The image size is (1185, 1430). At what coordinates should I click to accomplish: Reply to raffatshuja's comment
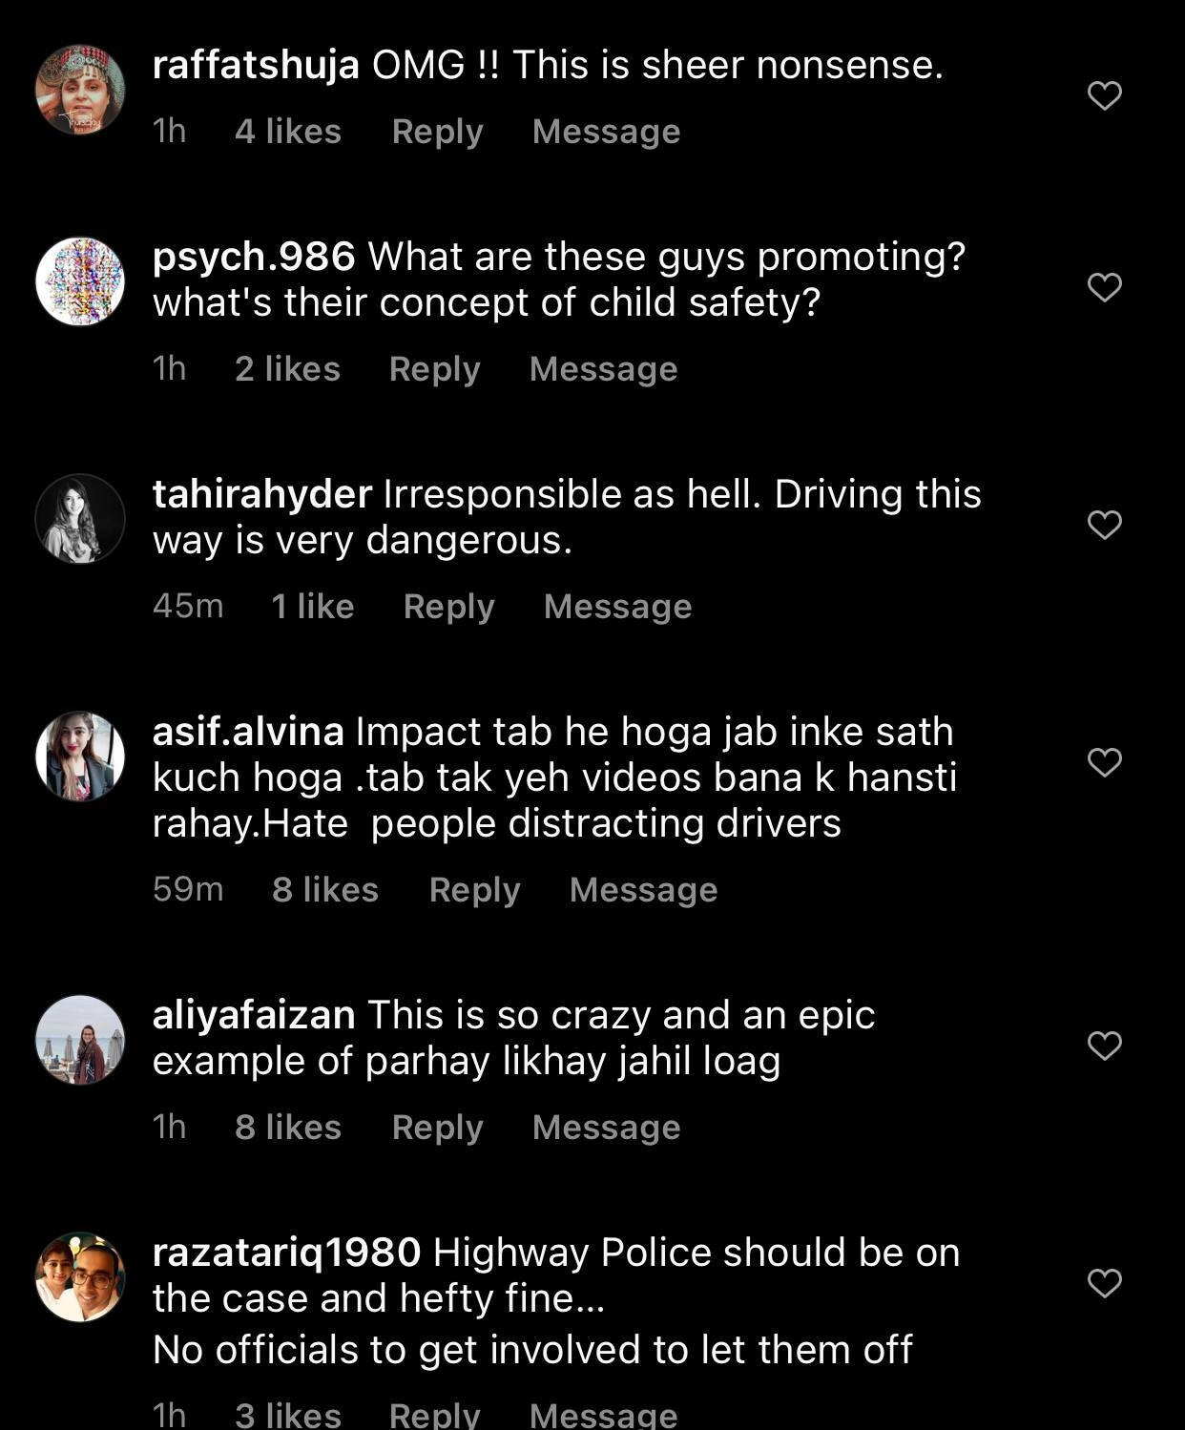pos(437,132)
